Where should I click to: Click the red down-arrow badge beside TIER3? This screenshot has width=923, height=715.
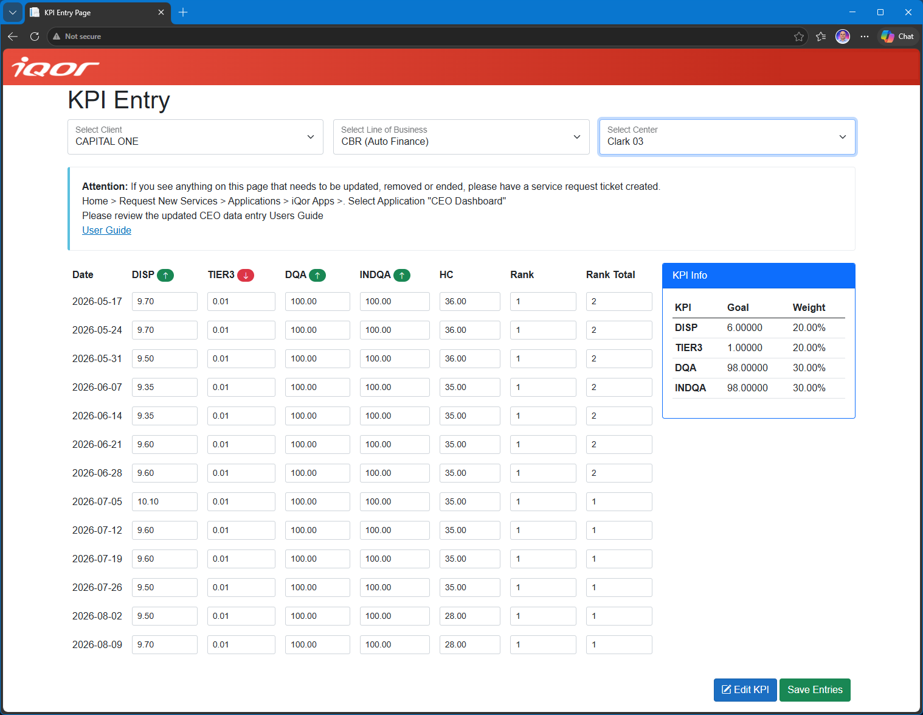coord(246,275)
